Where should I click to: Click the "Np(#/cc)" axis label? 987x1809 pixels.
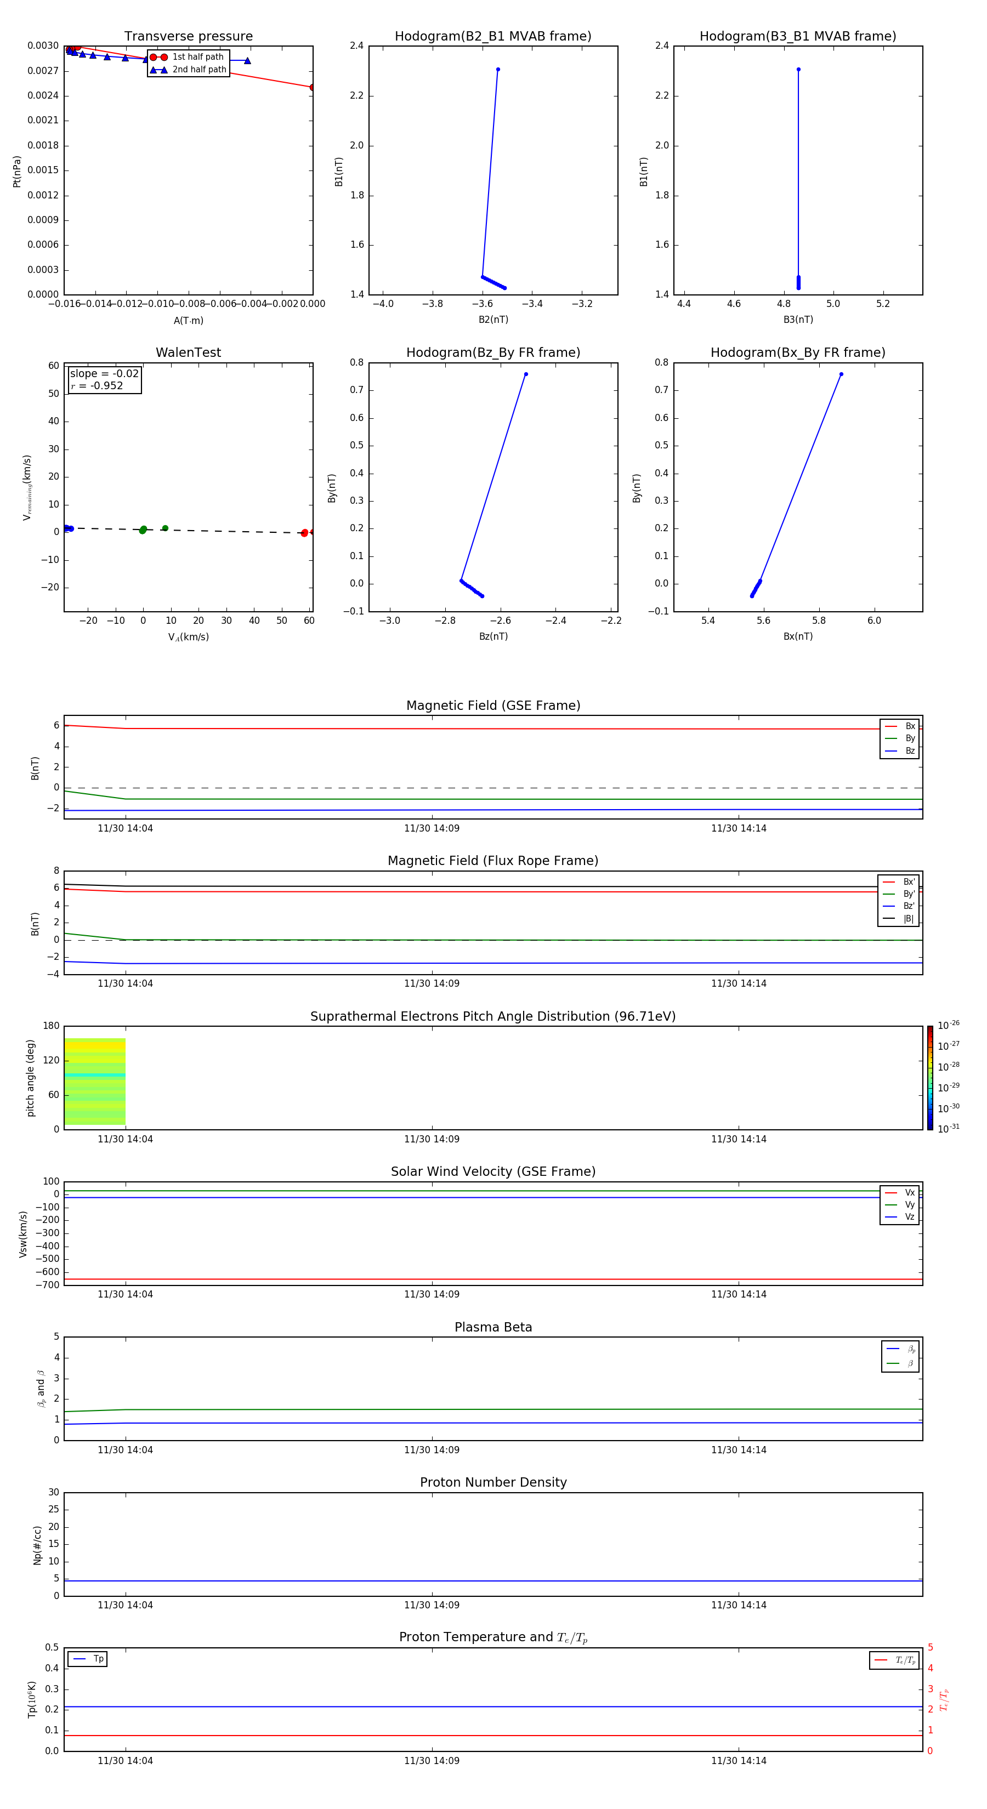[37, 1544]
